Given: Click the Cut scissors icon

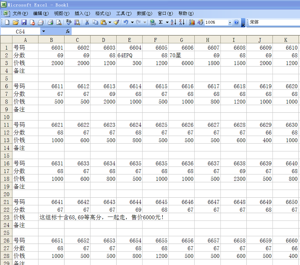Looking at the screenshot, I should click(x=87, y=23).
